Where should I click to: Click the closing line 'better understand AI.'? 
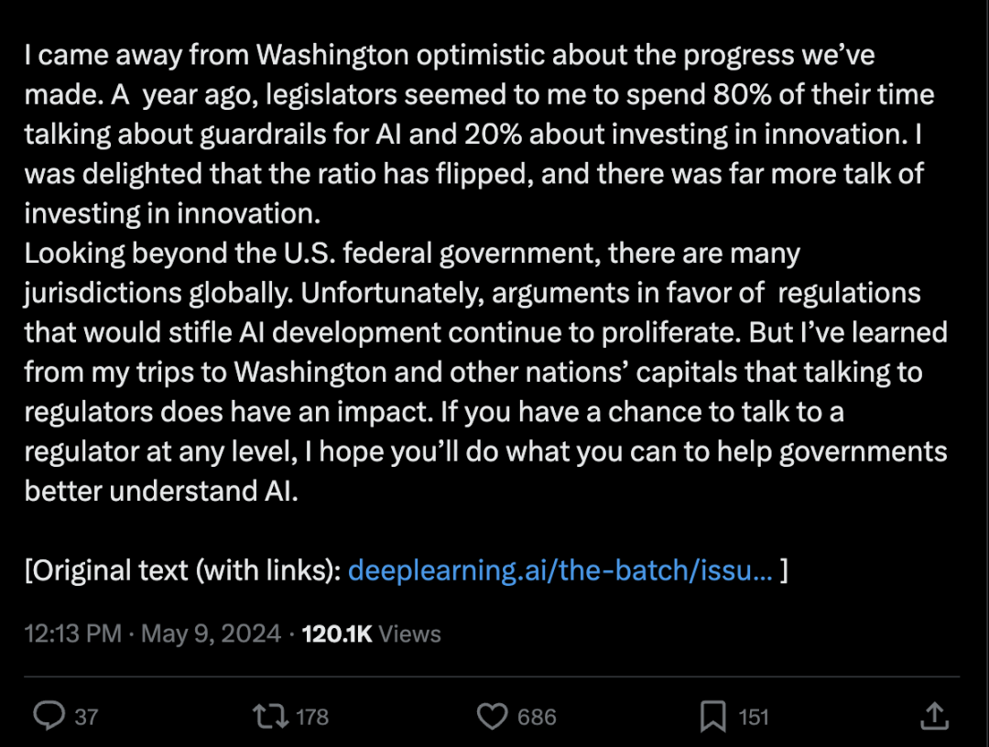point(161,491)
